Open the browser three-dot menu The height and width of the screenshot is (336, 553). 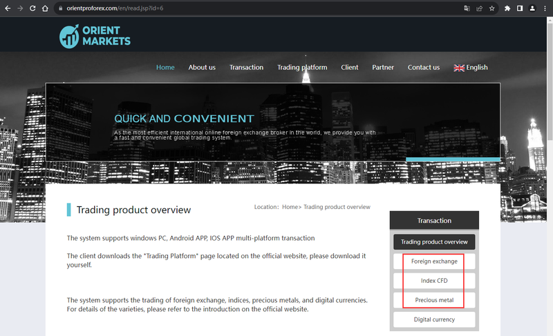(x=545, y=8)
